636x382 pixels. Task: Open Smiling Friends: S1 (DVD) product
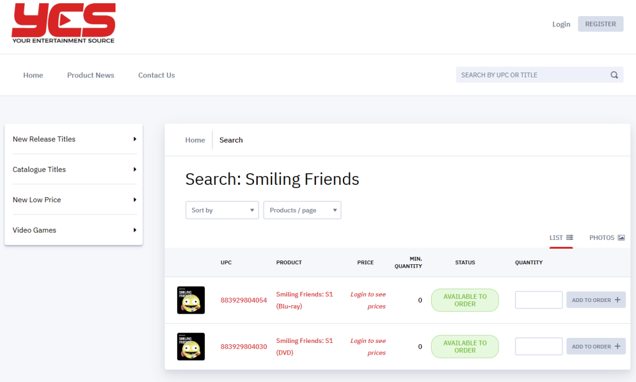coord(304,347)
